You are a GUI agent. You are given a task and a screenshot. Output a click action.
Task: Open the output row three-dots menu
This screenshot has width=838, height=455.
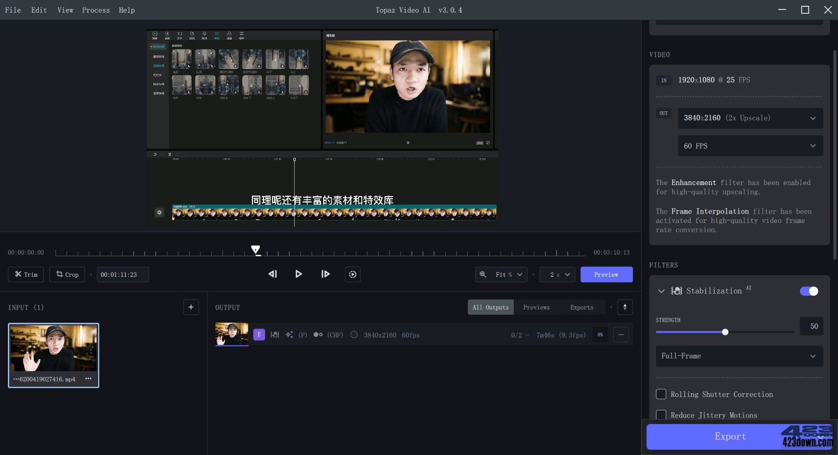click(621, 335)
